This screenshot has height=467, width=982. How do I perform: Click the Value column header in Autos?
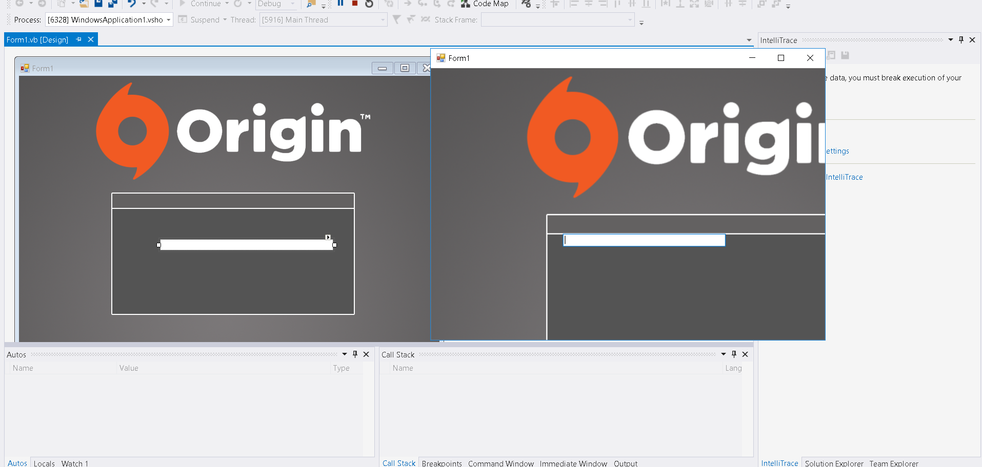click(129, 368)
